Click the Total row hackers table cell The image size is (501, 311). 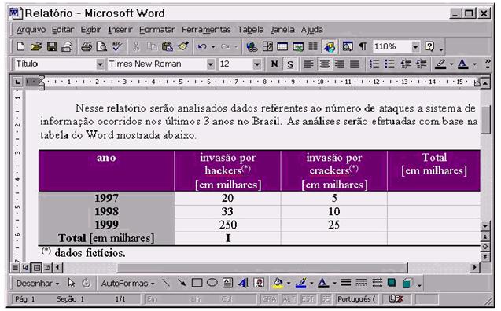228,238
